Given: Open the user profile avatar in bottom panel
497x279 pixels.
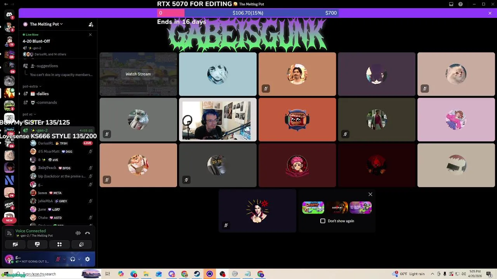Looking at the screenshot, I should pyautogui.click(x=9, y=259).
